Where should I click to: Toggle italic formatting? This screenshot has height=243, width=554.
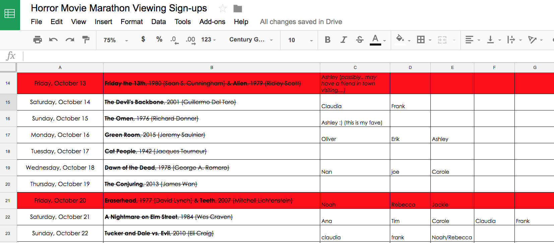coord(344,40)
